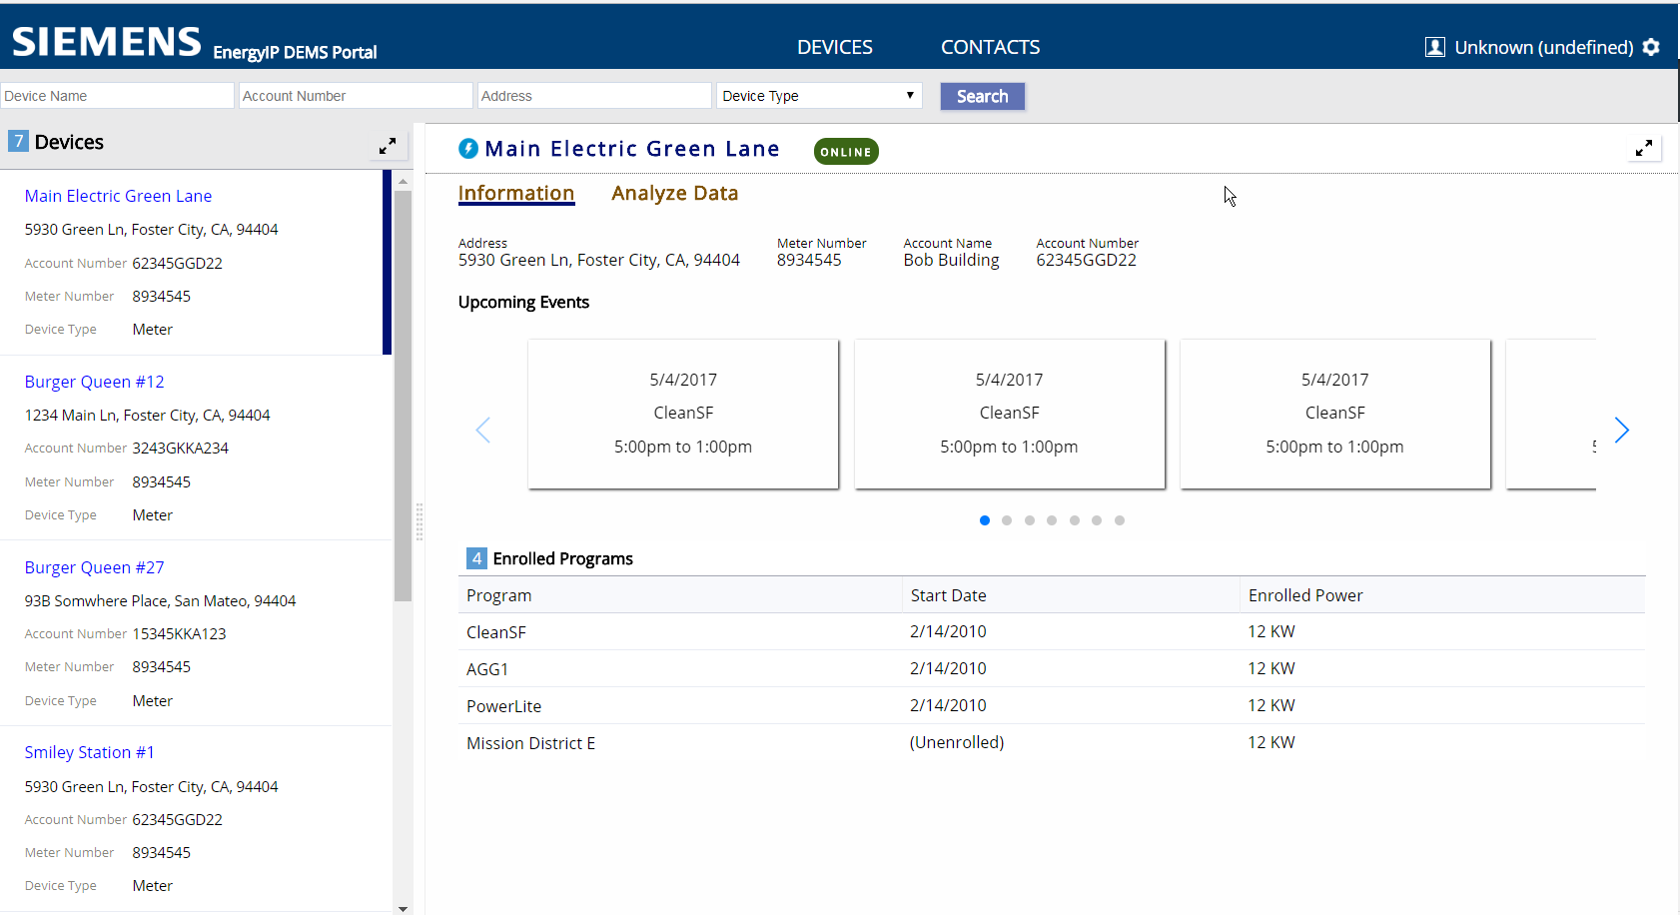Expand the device detail panel to fullscreen
The image size is (1680, 915).
click(1644, 148)
